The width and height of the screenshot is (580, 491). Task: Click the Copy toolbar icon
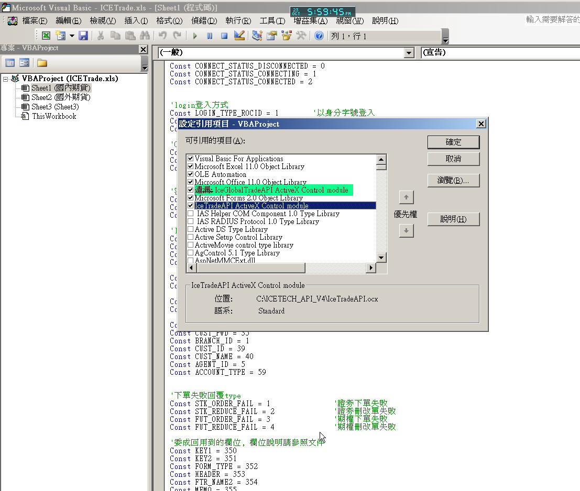coord(115,36)
